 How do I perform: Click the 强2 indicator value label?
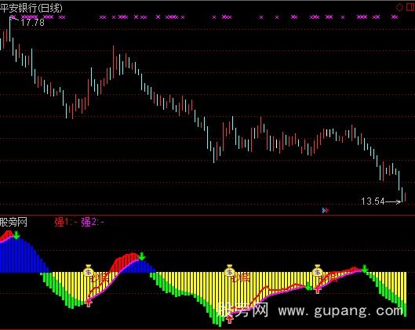[93, 222]
